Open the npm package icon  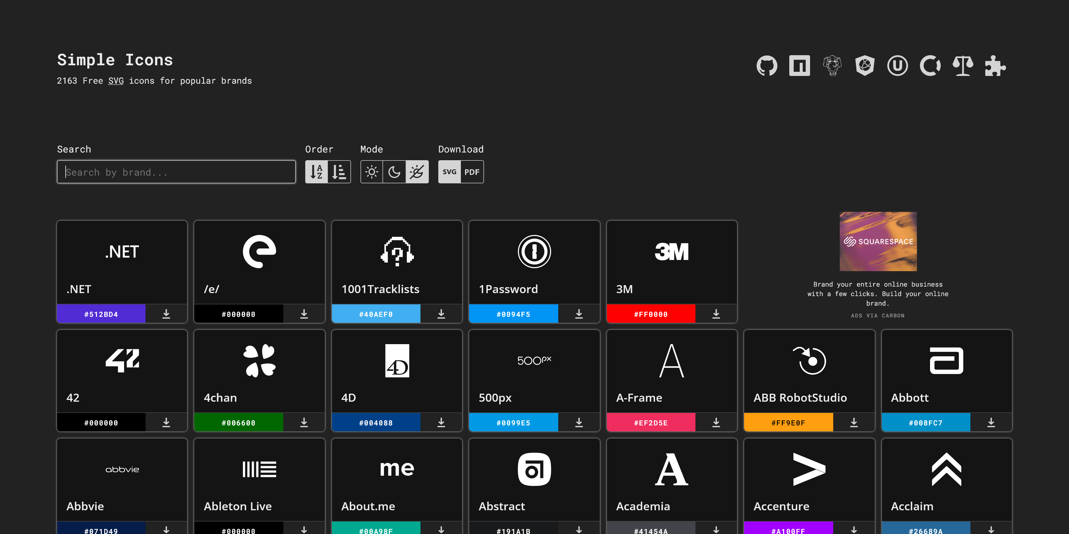(x=799, y=66)
